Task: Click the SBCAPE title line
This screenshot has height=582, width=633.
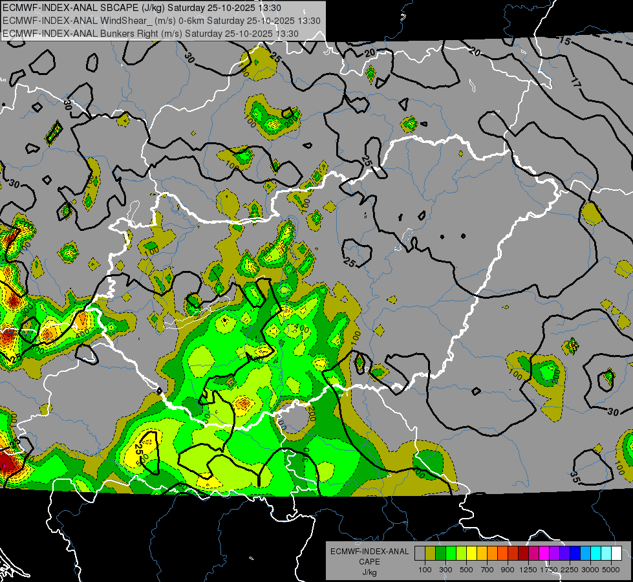Action: coord(142,8)
